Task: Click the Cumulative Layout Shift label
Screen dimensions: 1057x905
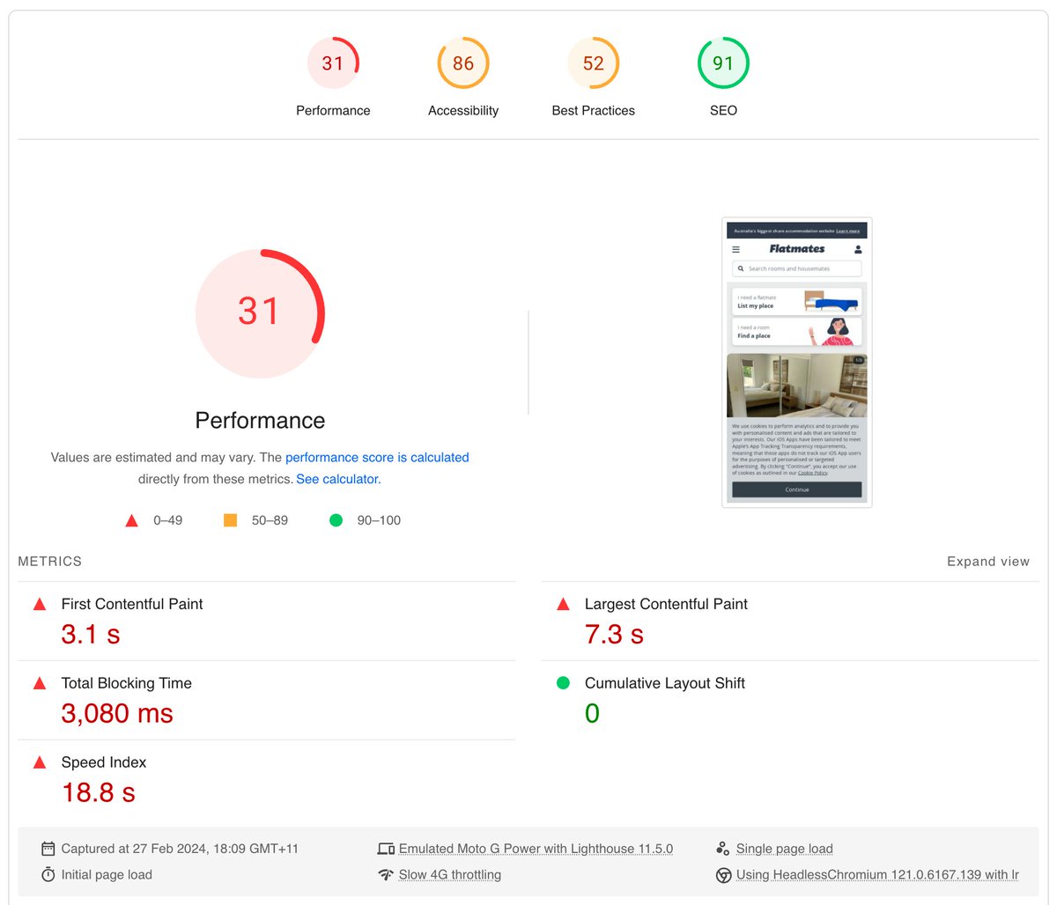Action: pos(665,683)
